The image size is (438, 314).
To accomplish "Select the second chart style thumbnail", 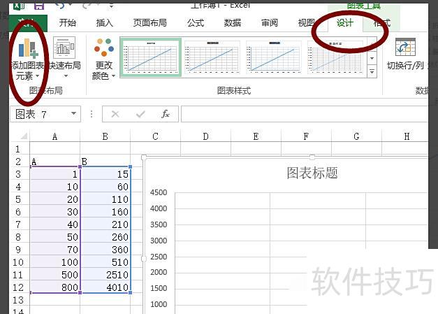I will tap(212, 57).
